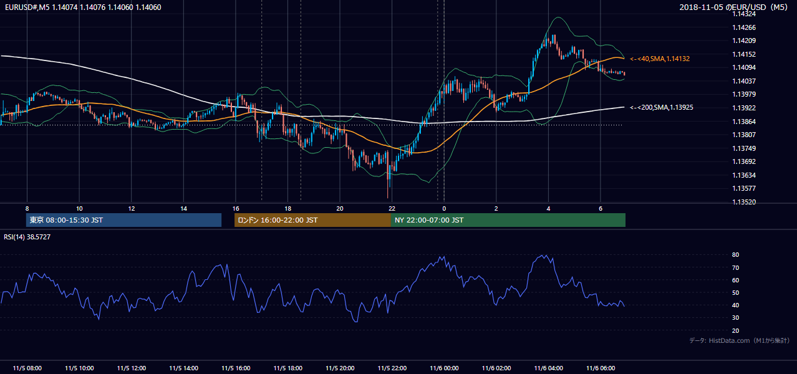Click price axis value 1.14094
797x374 pixels.
(x=744, y=67)
